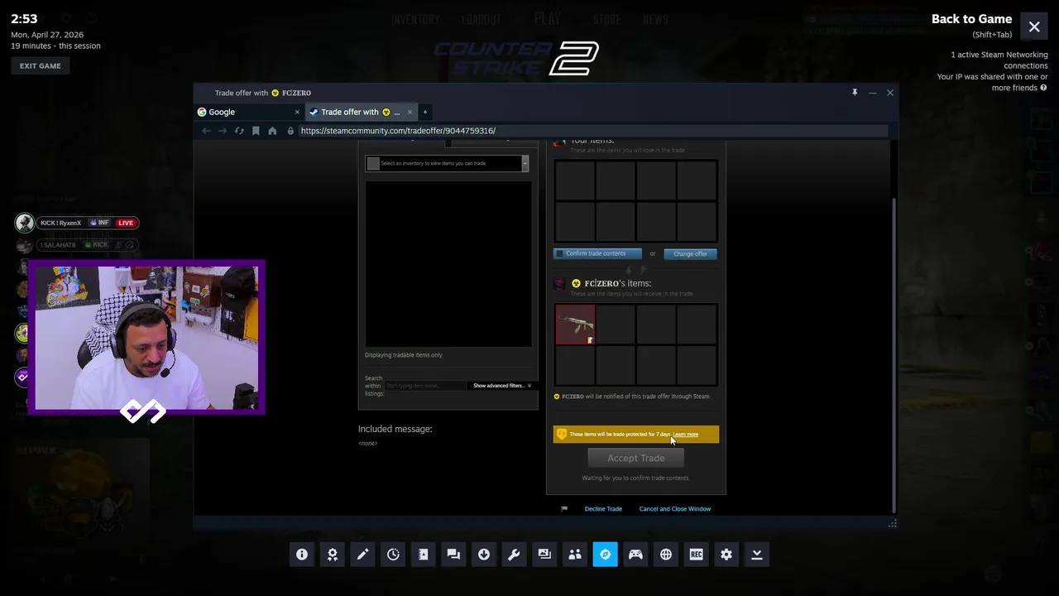This screenshot has width=1059, height=596.
Task: Click the resize grip at window corner
Action: (x=892, y=523)
